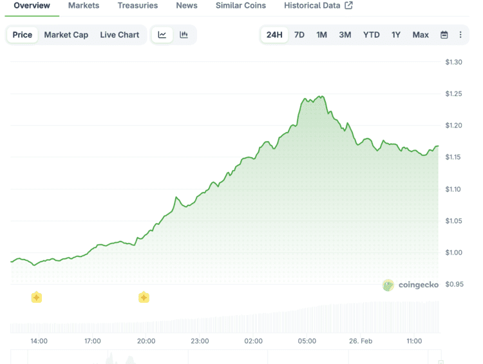Click the yellow event marker near 20:00
The image size is (483, 364).
[144, 297]
